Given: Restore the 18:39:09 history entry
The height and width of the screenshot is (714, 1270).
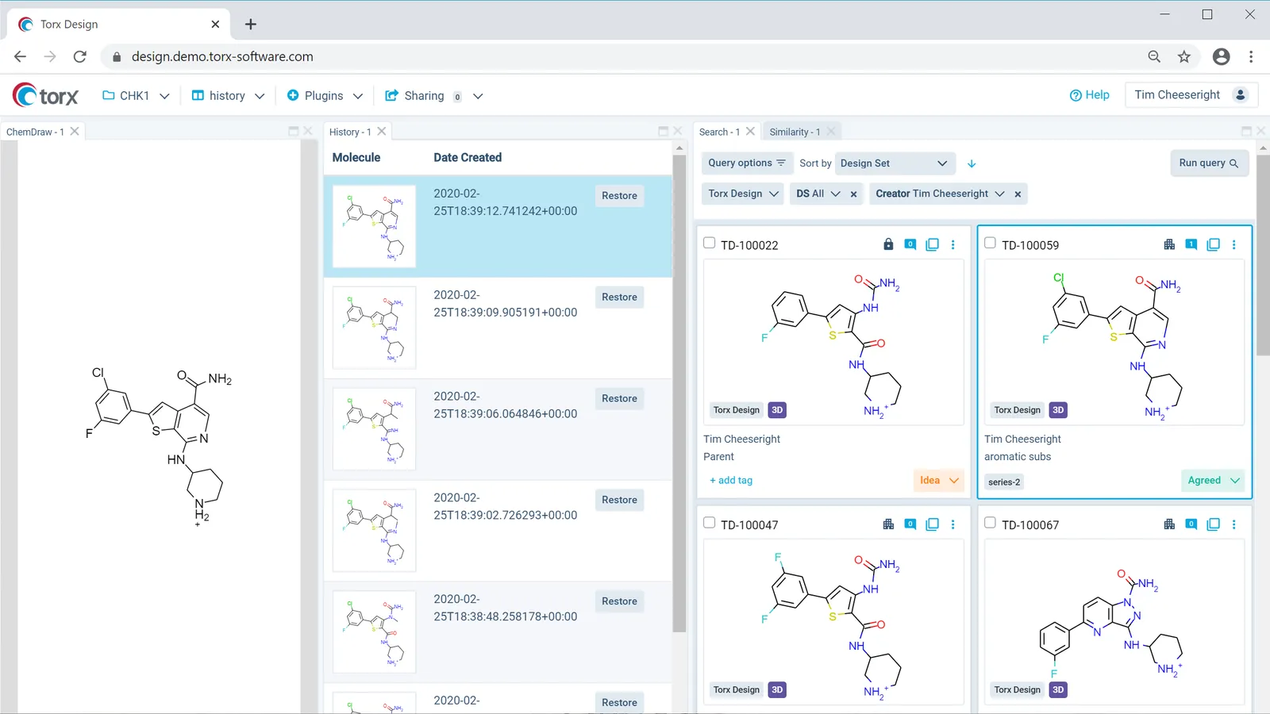Looking at the screenshot, I should click(x=619, y=297).
